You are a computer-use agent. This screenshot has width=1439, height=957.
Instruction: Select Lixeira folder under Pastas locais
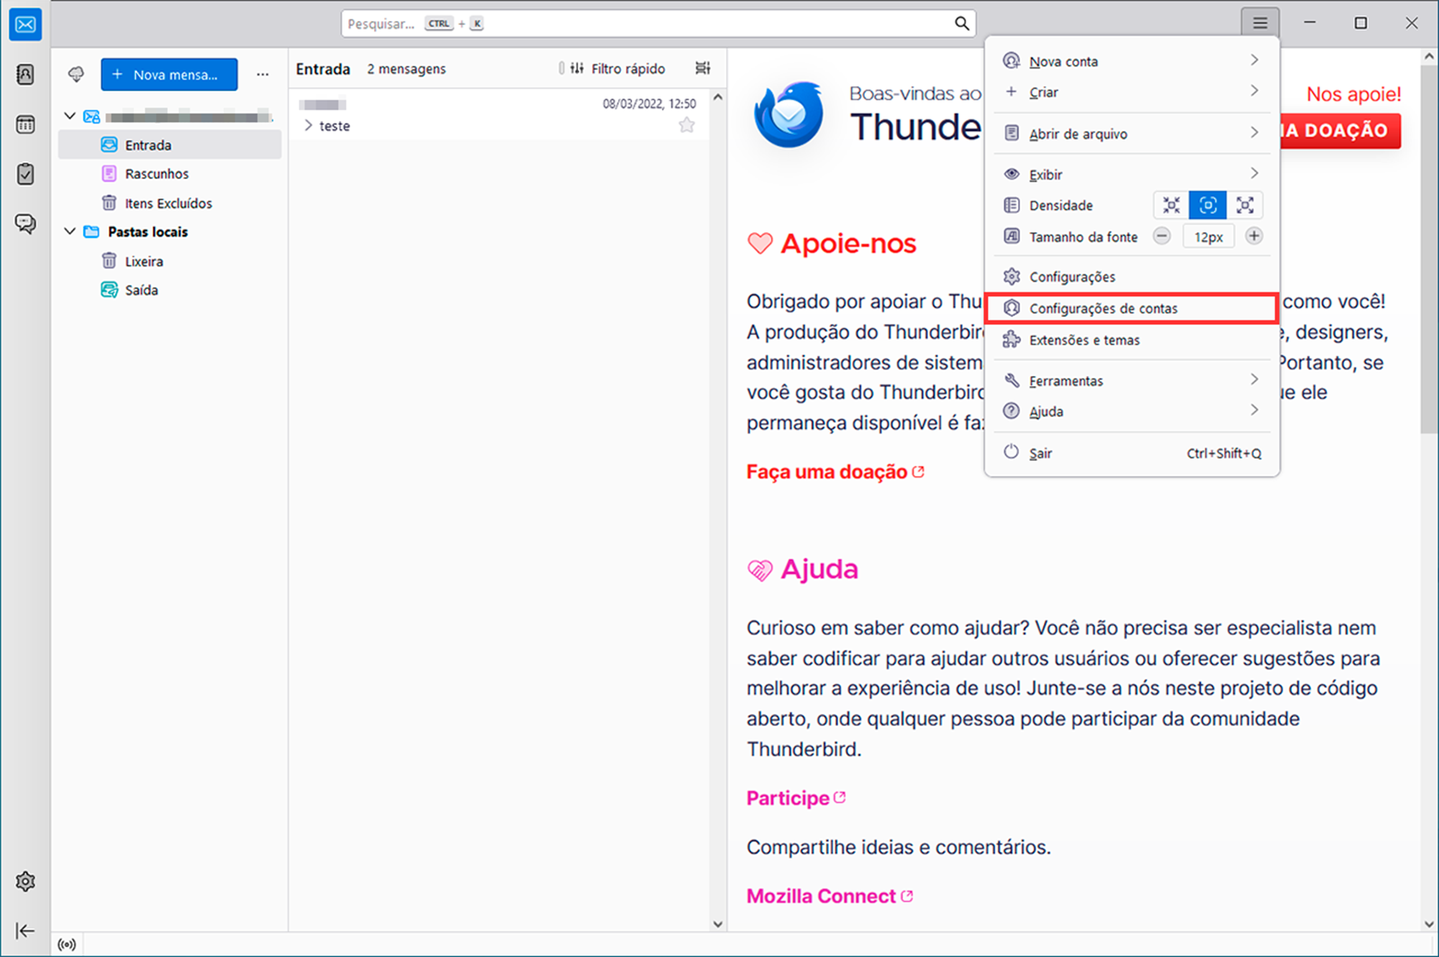click(x=170, y=261)
